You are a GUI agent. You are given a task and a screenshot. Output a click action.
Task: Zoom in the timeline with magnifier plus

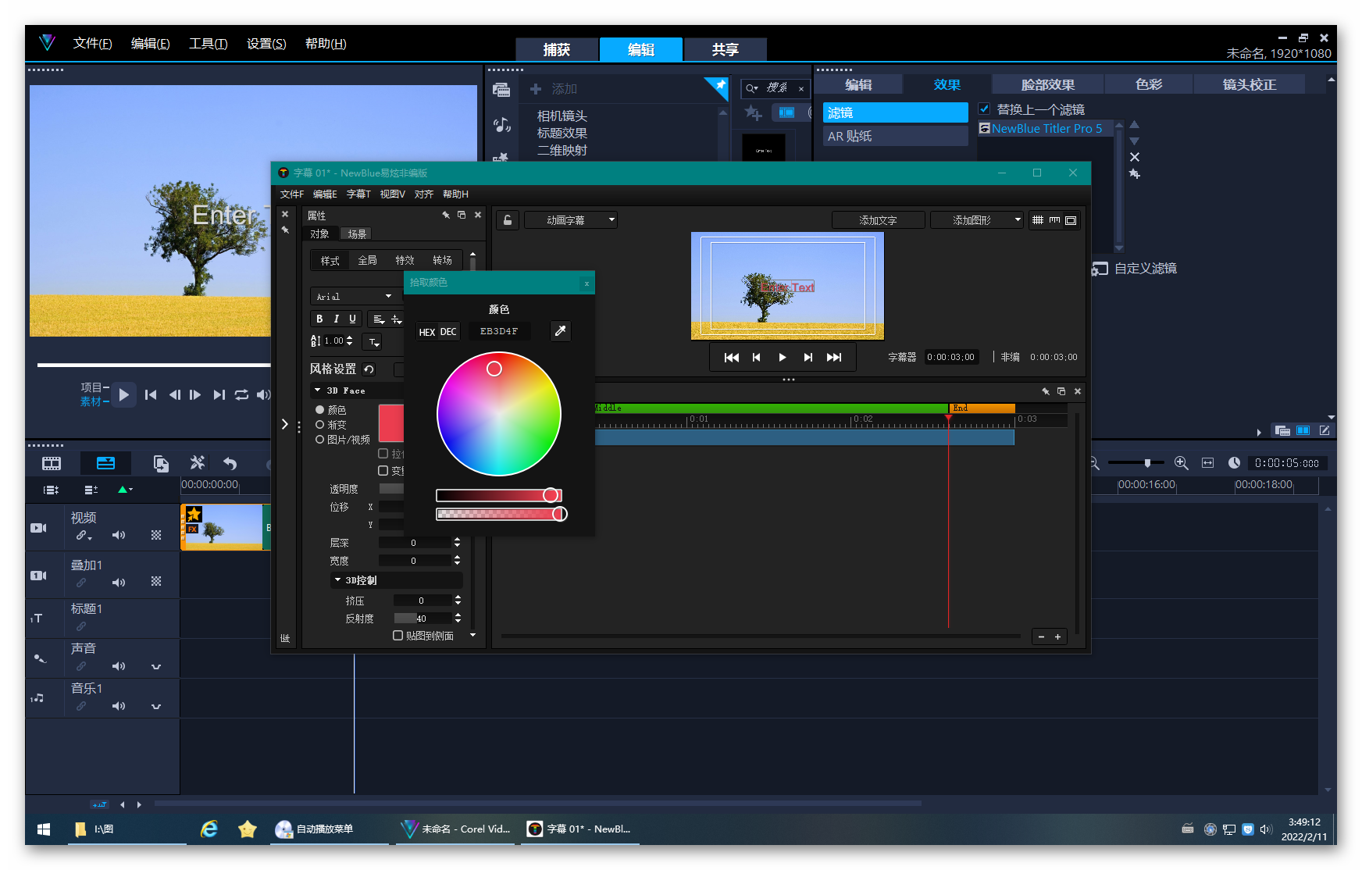click(1182, 463)
